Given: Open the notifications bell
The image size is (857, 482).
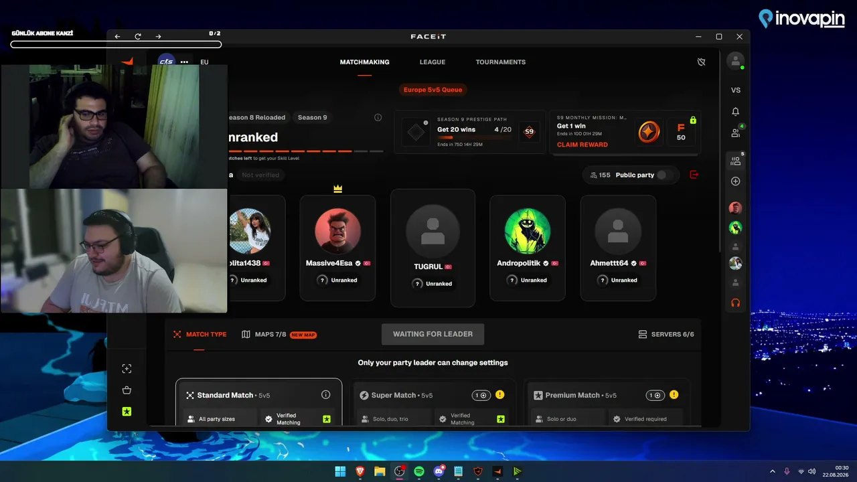Looking at the screenshot, I should point(736,112).
